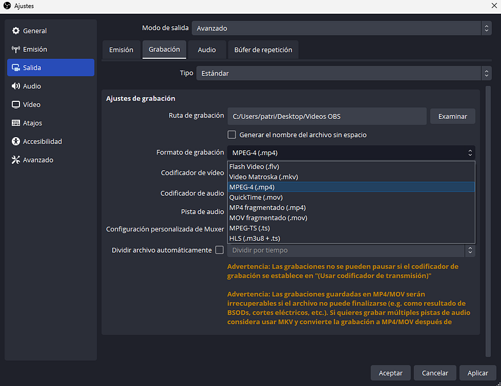Open the Dividir por tiempo dropdown
This screenshot has width=501, height=386.
(351, 250)
